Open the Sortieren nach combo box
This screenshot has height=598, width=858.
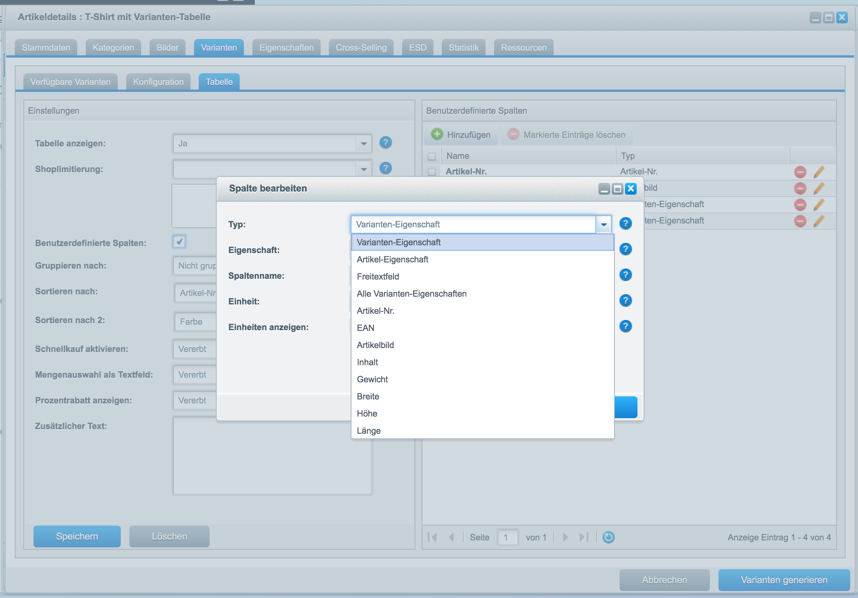(195, 293)
